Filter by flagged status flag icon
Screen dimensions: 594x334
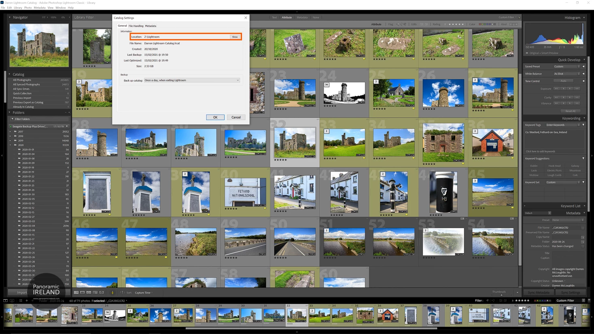coord(398,24)
